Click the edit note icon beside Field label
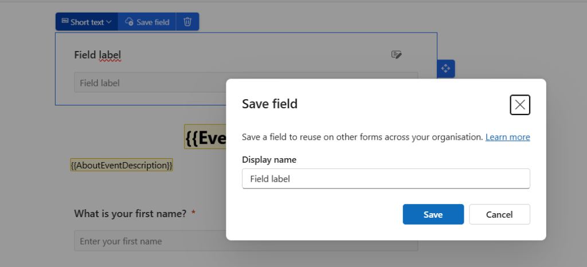Screen dimensions: 587x267 pos(396,54)
